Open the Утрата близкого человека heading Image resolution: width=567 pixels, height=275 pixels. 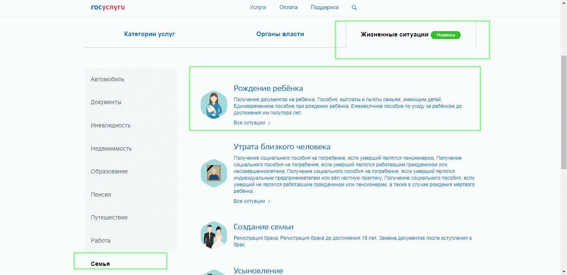tap(282, 147)
